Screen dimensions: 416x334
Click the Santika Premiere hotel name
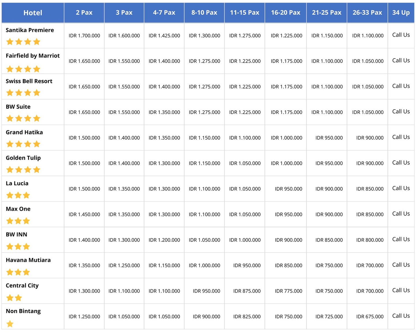(30, 30)
